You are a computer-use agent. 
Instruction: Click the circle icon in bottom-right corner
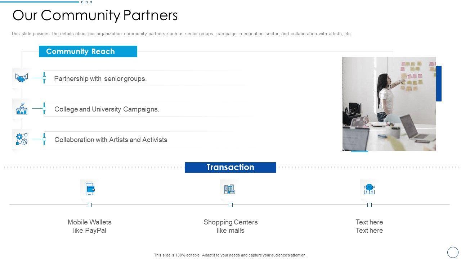point(453,252)
